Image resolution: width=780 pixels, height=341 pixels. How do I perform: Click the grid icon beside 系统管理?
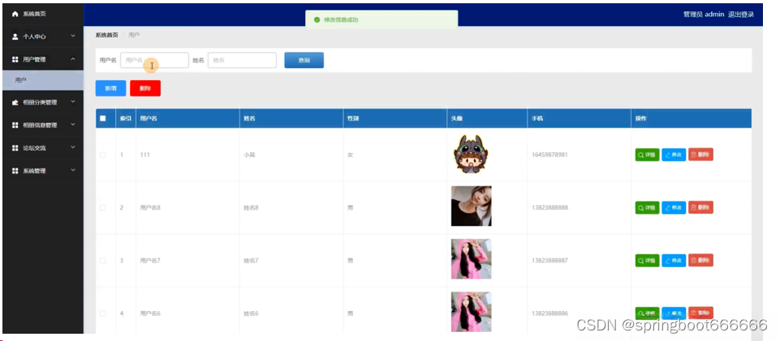(x=15, y=171)
